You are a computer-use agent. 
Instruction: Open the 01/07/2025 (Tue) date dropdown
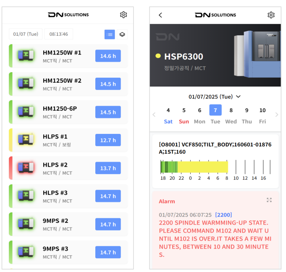coord(215,97)
